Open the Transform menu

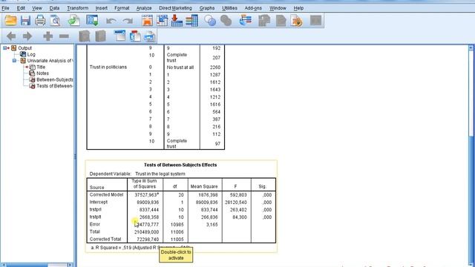pos(77,8)
